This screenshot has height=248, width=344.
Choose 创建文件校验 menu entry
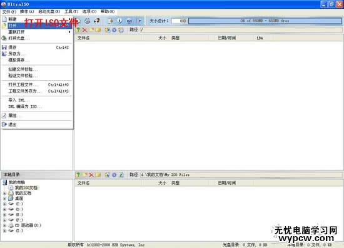37,70
